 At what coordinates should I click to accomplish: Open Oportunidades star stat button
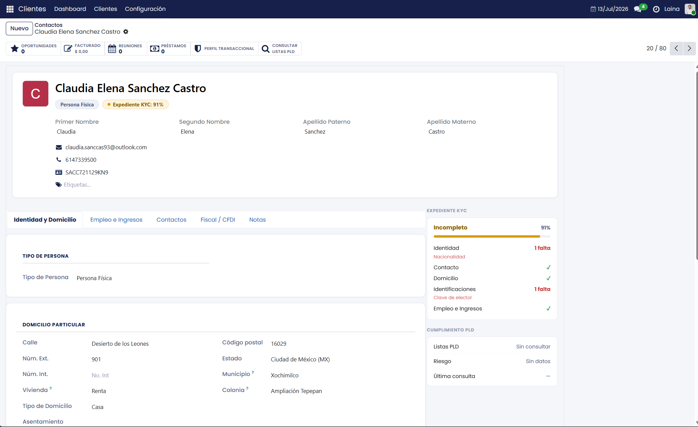[x=34, y=49]
